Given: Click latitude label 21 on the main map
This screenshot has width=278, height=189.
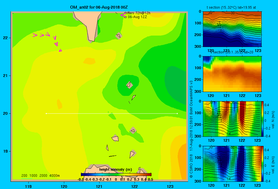Looking at the screenshot, I should point(6,76).
